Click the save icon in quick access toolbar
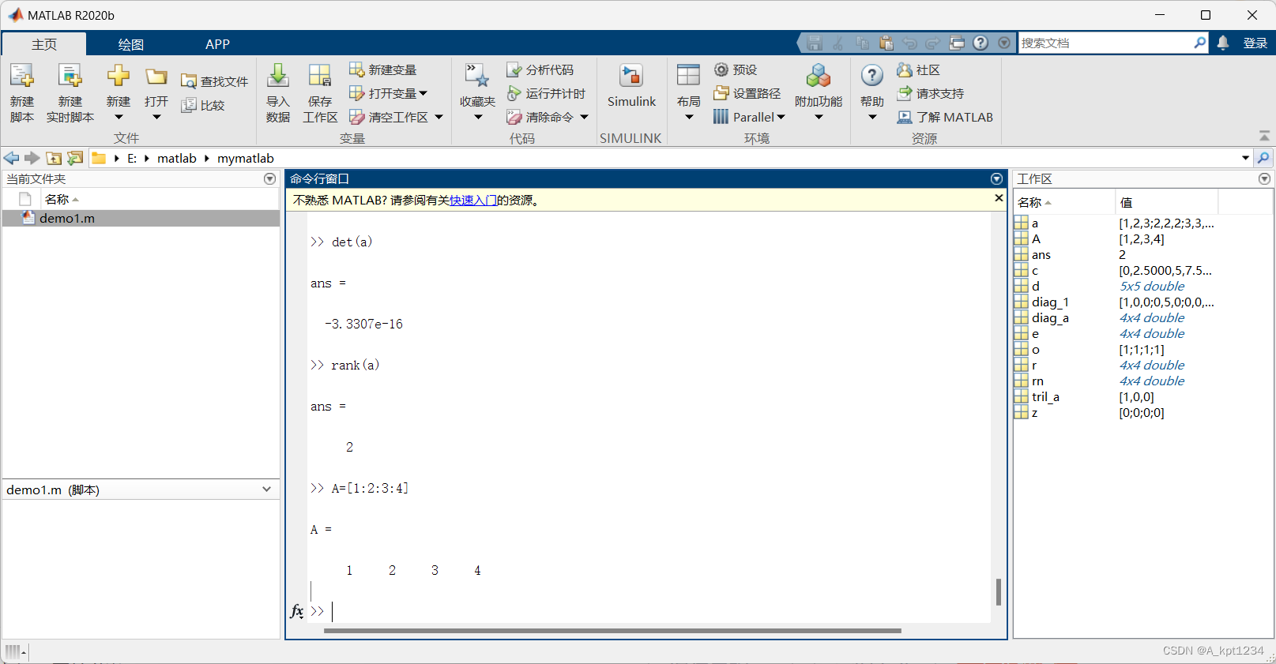The height and width of the screenshot is (664, 1276). 815,43
